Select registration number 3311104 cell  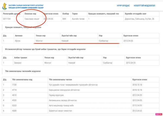click(8, 19)
